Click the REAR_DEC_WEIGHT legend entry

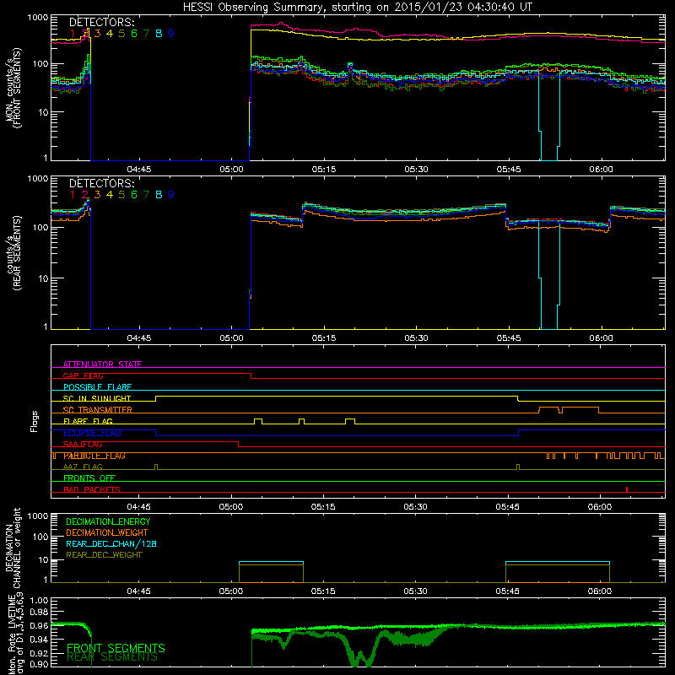104,555
